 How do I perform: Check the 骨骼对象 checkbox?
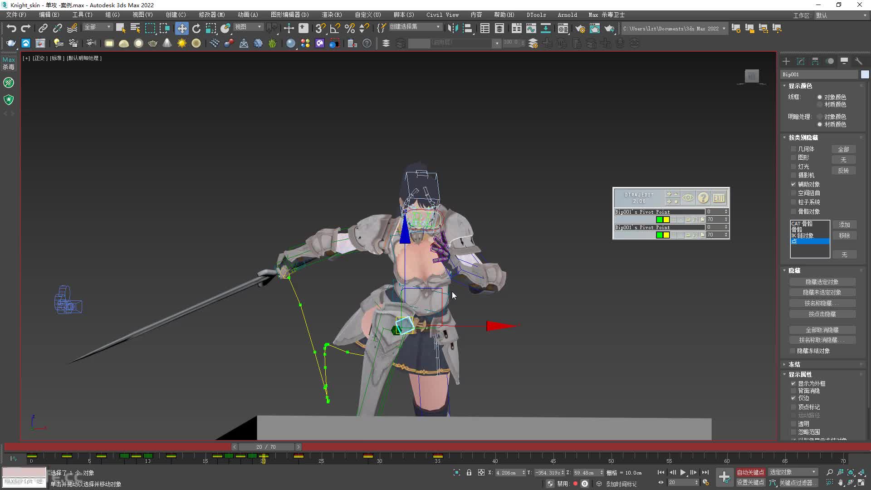tap(793, 211)
